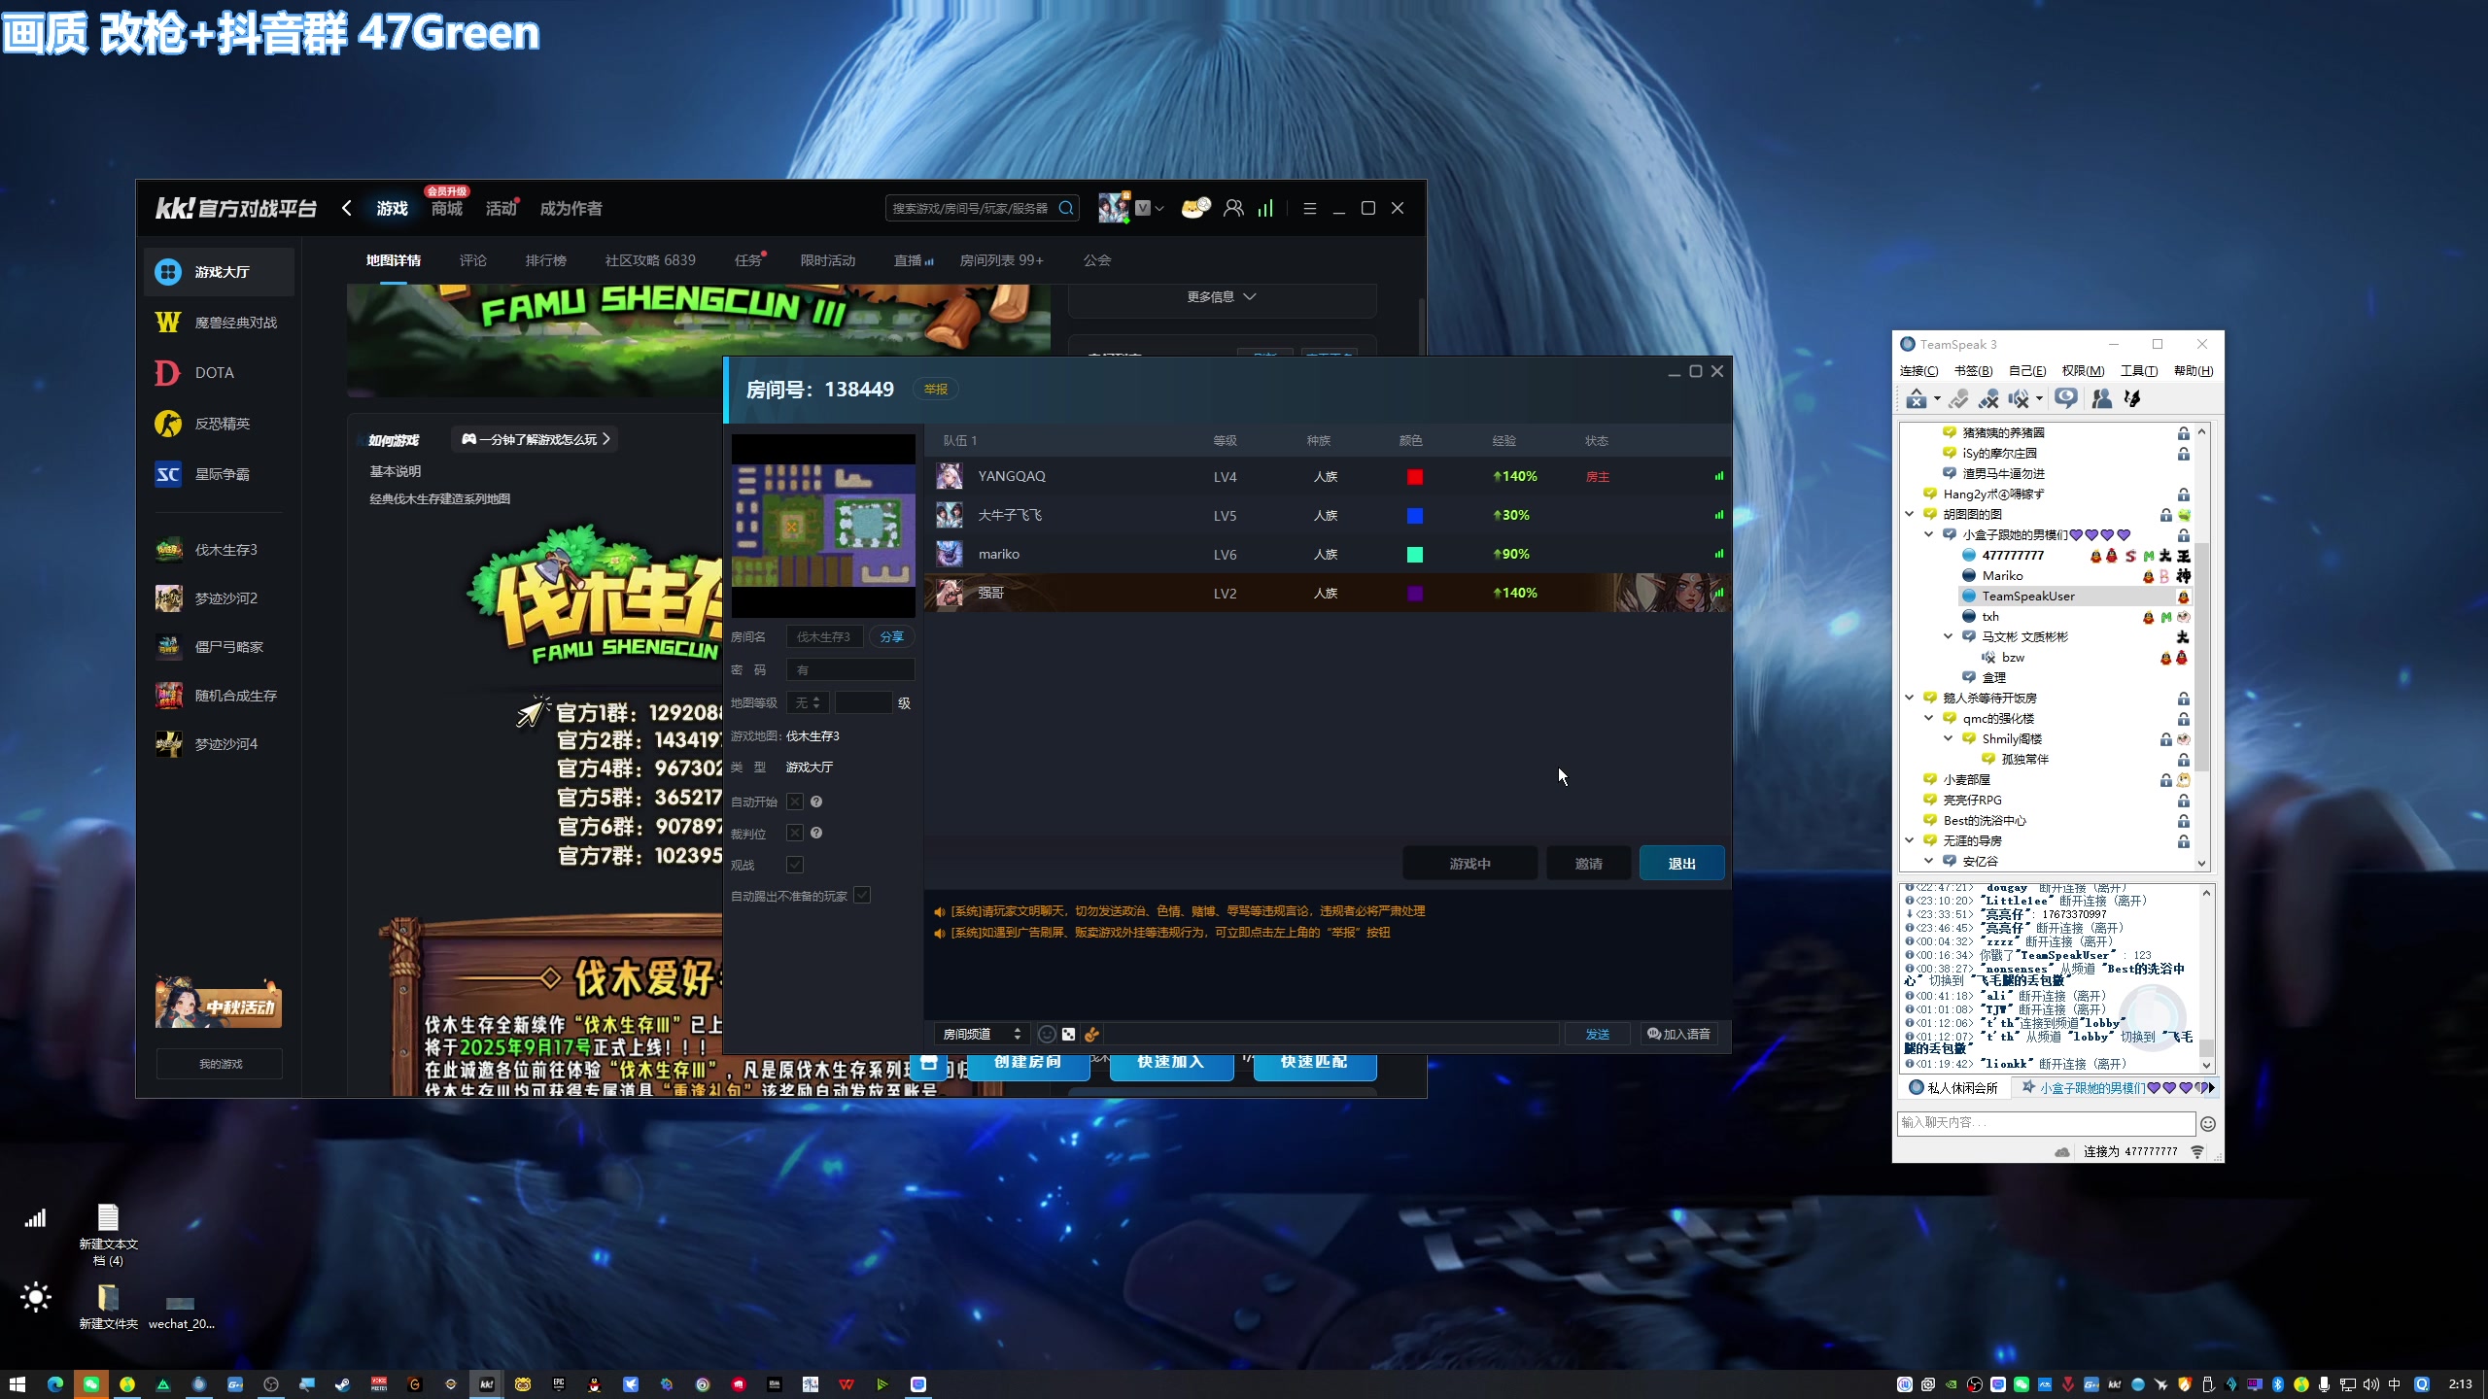The width and height of the screenshot is (2488, 1399).
Task: Open TeamSpeak 书签(B) menu
Action: [1973, 371]
